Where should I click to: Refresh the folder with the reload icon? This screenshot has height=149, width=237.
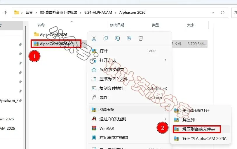point(222,12)
